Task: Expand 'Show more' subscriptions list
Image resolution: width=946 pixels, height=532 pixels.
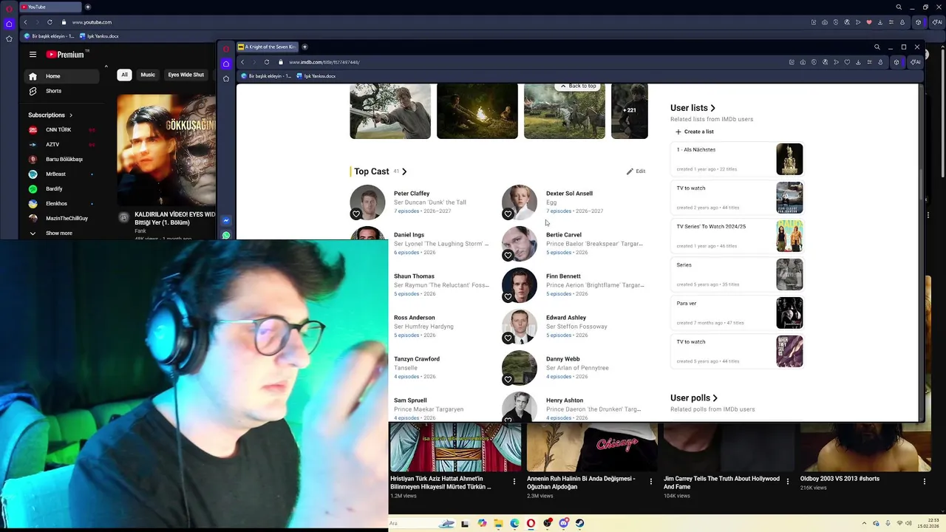Action: [62, 233]
